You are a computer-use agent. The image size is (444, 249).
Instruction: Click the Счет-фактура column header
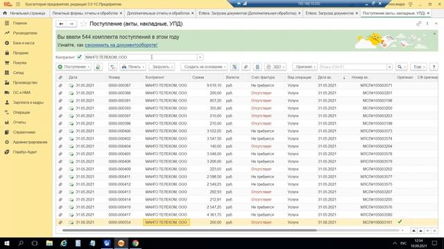click(x=263, y=77)
